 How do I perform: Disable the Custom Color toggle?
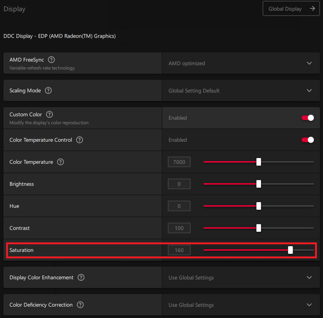(308, 118)
